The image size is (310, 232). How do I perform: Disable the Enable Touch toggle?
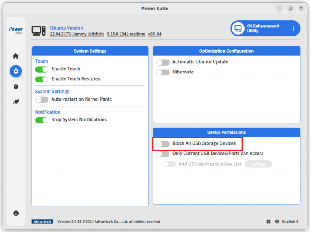[42, 69]
